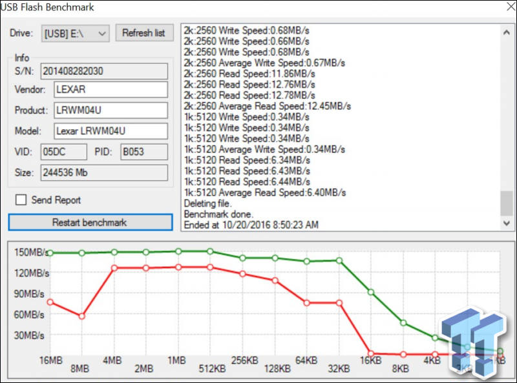This screenshot has width=517, height=383.
Task: Select the Read Speed:12.78MB/s log line
Action: coord(249,95)
